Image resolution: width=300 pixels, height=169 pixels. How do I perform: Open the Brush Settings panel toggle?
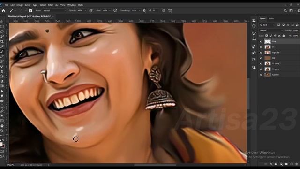[30, 11]
